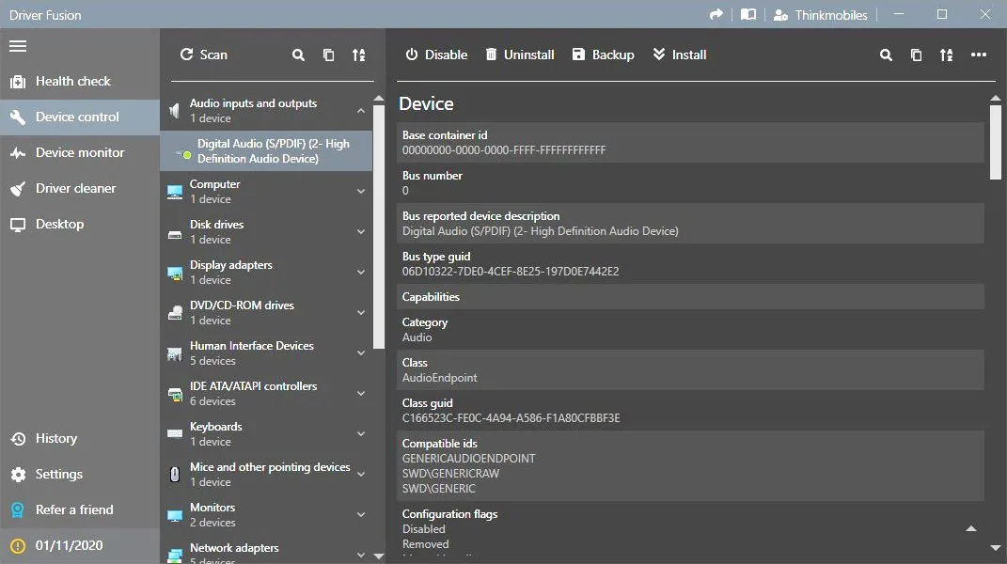Collapse Audio inputs and outputs category
1007x564 pixels.
point(361,111)
